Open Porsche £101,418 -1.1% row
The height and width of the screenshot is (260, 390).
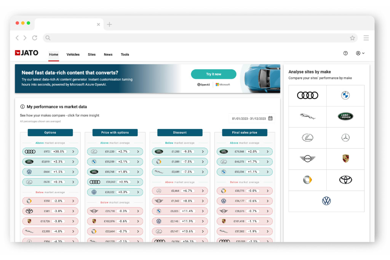[x=245, y=221]
